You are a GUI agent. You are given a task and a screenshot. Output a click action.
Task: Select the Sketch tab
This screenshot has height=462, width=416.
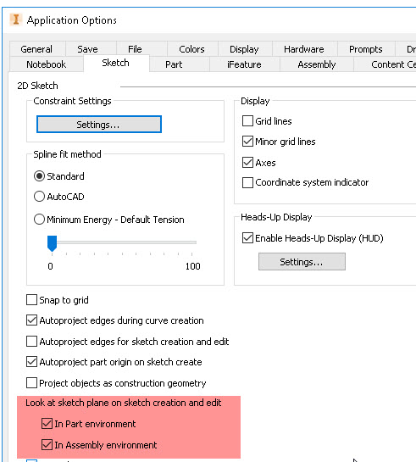pos(116,63)
